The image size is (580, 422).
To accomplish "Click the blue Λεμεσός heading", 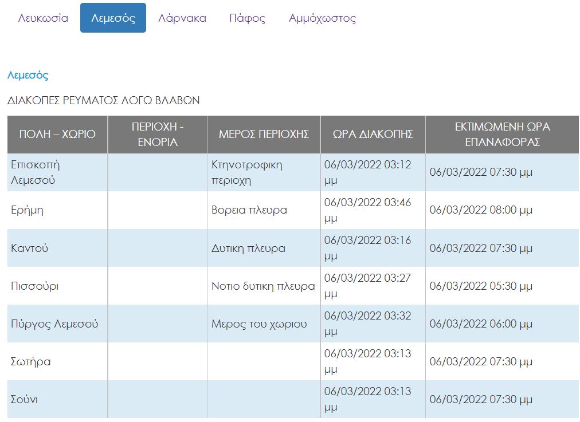I will tap(28, 76).
